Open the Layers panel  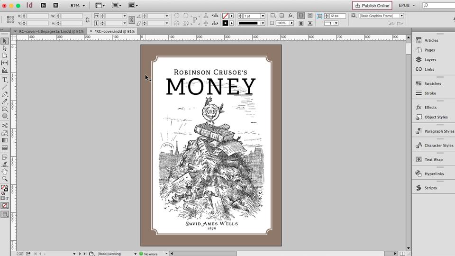click(x=430, y=60)
